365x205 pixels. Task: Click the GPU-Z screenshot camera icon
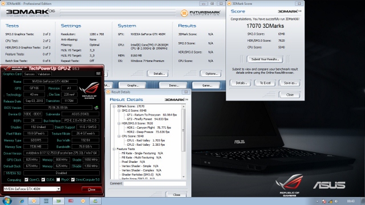click(98, 73)
